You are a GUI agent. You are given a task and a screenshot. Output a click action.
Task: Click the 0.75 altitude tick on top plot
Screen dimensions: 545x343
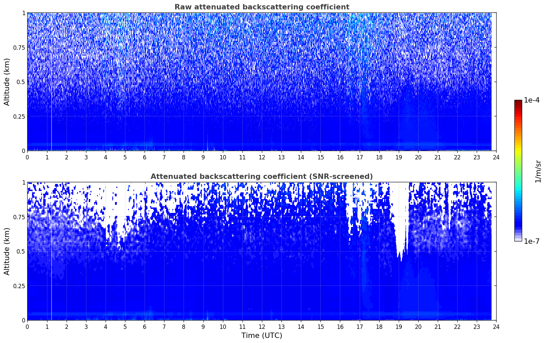click(x=19, y=48)
